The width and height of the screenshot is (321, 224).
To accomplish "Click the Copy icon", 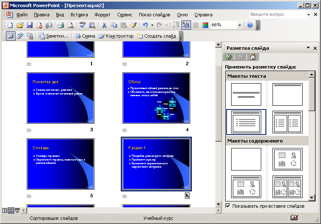I will coord(114,25).
